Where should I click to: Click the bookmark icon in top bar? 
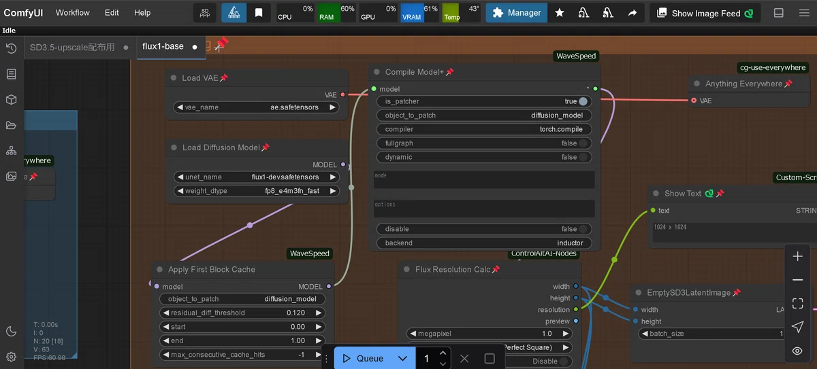coord(259,13)
